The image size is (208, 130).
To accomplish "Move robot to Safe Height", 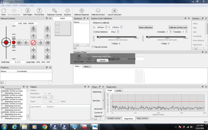I will pos(28,12).
